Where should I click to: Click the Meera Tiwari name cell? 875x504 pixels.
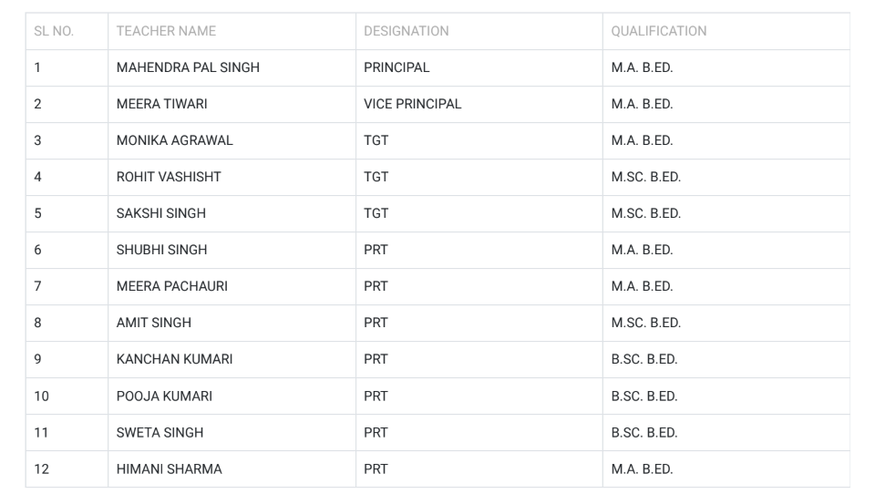(x=161, y=104)
